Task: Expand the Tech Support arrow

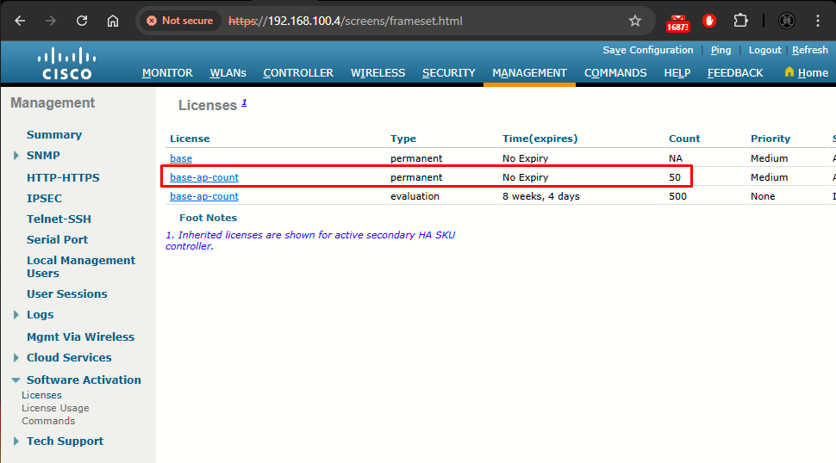Action: coord(16,441)
